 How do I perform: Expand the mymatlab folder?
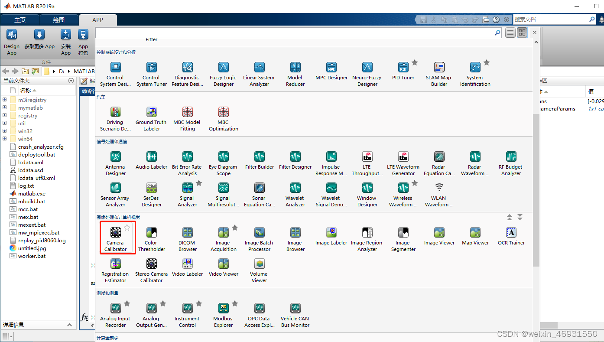click(x=5, y=108)
